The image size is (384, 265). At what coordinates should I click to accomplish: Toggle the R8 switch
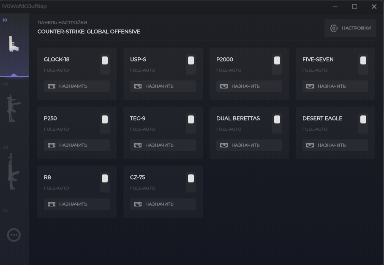tap(105, 182)
